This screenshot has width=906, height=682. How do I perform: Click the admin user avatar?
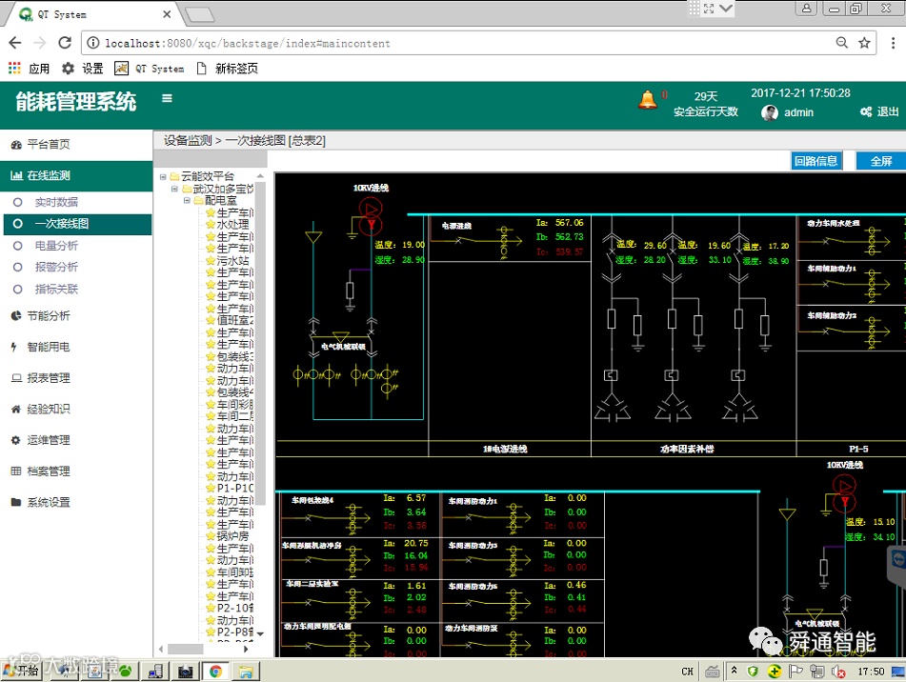click(x=770, y=112)
